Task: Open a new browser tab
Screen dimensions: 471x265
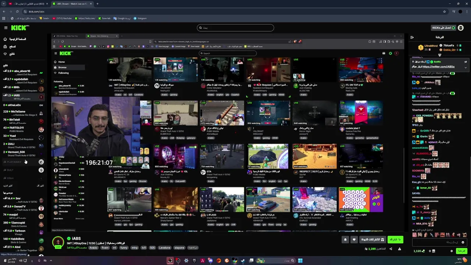Action: [x=97, y=4]
